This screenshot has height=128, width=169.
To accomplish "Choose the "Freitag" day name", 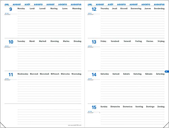I will 139,41.
